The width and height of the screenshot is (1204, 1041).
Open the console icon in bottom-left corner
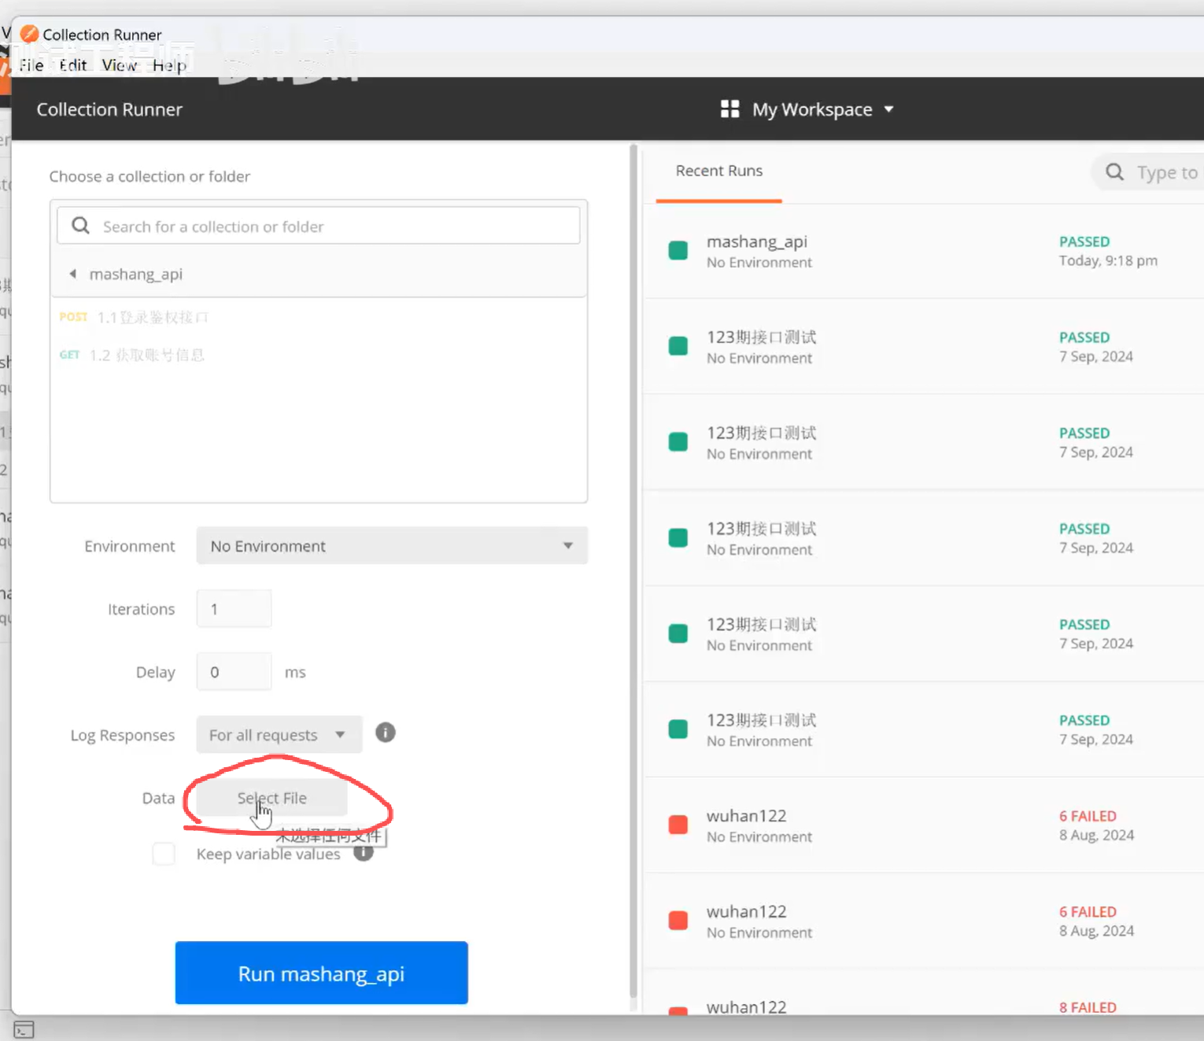point(24,1029)
